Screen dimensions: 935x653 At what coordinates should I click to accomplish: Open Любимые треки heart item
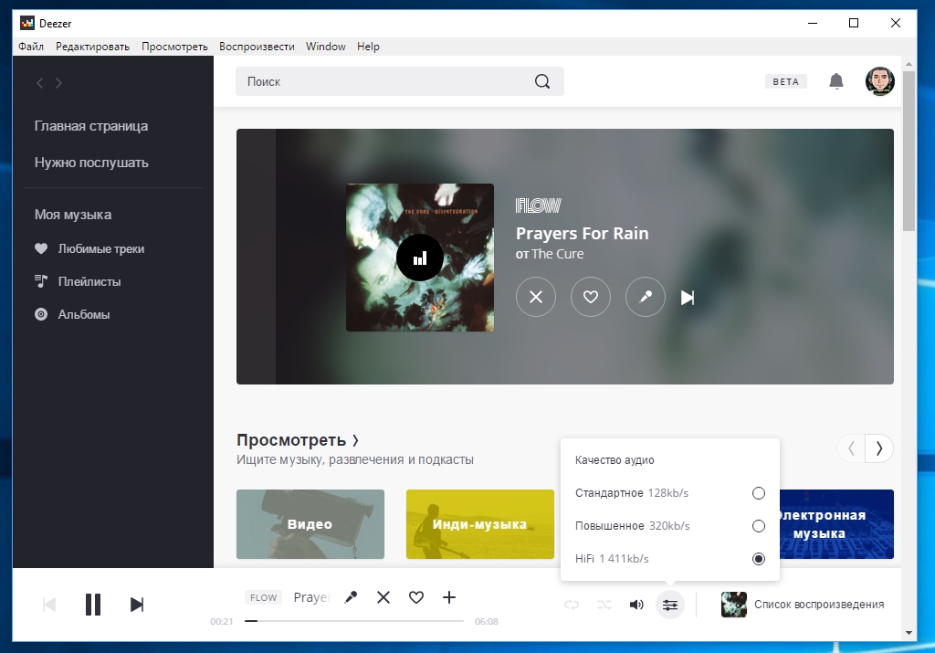pos(89,248)
